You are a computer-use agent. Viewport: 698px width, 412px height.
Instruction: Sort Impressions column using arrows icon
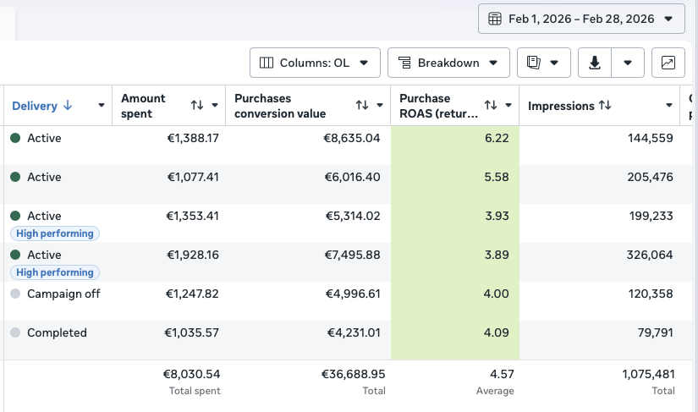coord(605,106)
